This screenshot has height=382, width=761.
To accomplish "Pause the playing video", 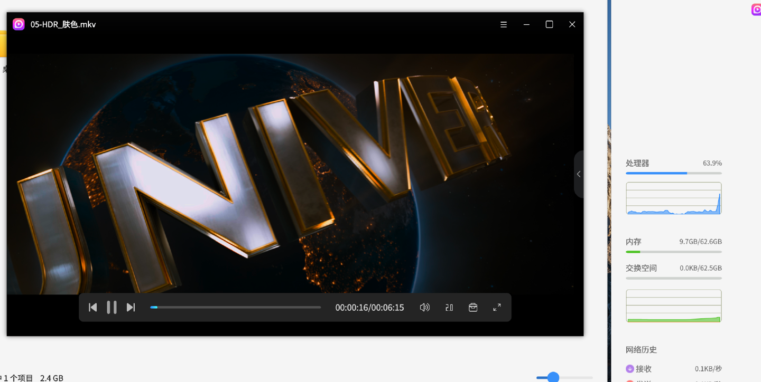I will coord(112,307).
